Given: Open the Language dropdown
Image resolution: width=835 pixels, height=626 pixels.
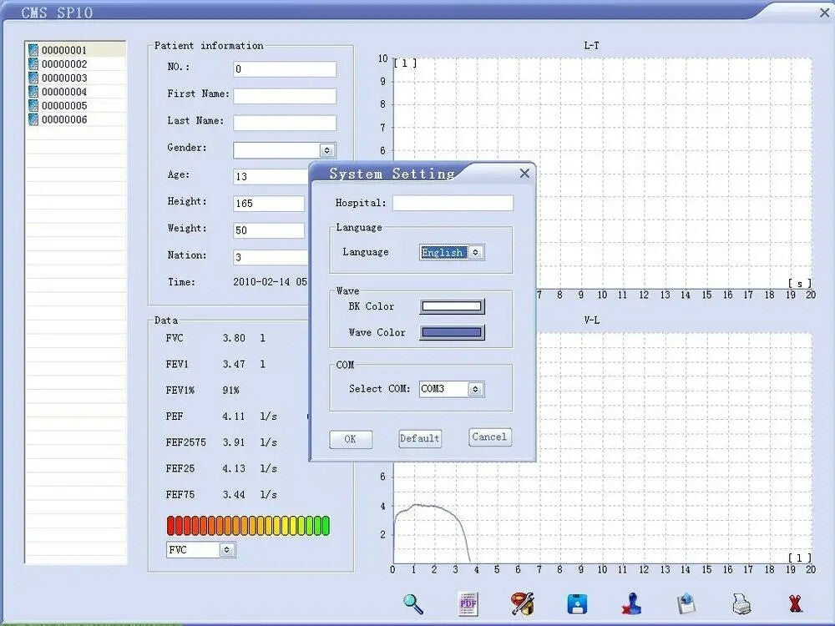Looking at the screenshot, I should pyautogui.click(x=474, y=252).
